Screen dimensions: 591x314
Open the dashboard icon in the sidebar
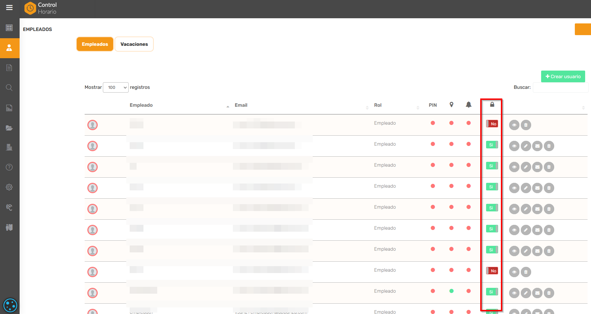pyautogui.click(x=9, y=28)
